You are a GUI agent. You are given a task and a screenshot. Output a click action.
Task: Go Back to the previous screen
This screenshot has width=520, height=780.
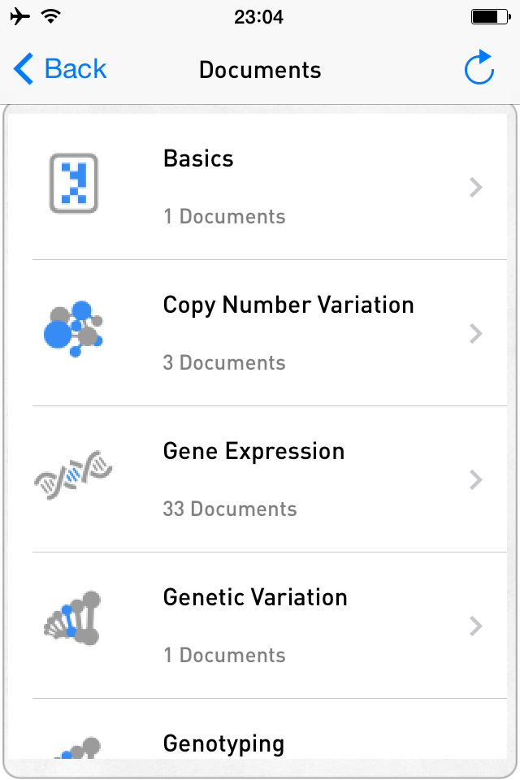[x=61, y=69]
